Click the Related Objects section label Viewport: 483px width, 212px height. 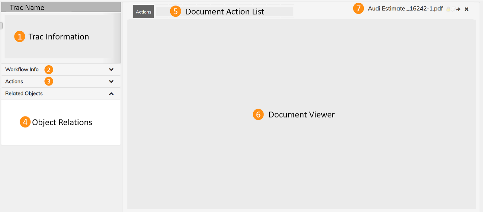coord(24,94)
